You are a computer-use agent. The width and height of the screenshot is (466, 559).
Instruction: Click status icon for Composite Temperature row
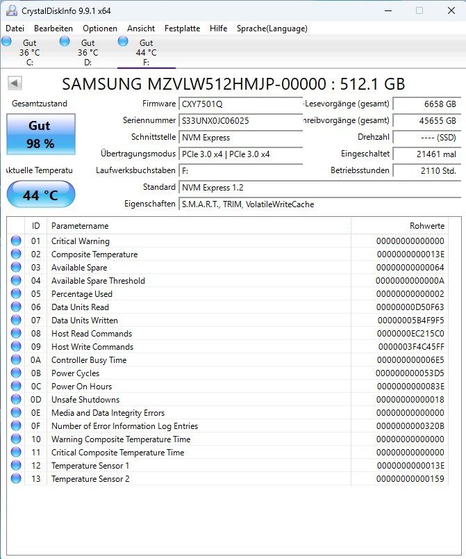coord(16,254)
